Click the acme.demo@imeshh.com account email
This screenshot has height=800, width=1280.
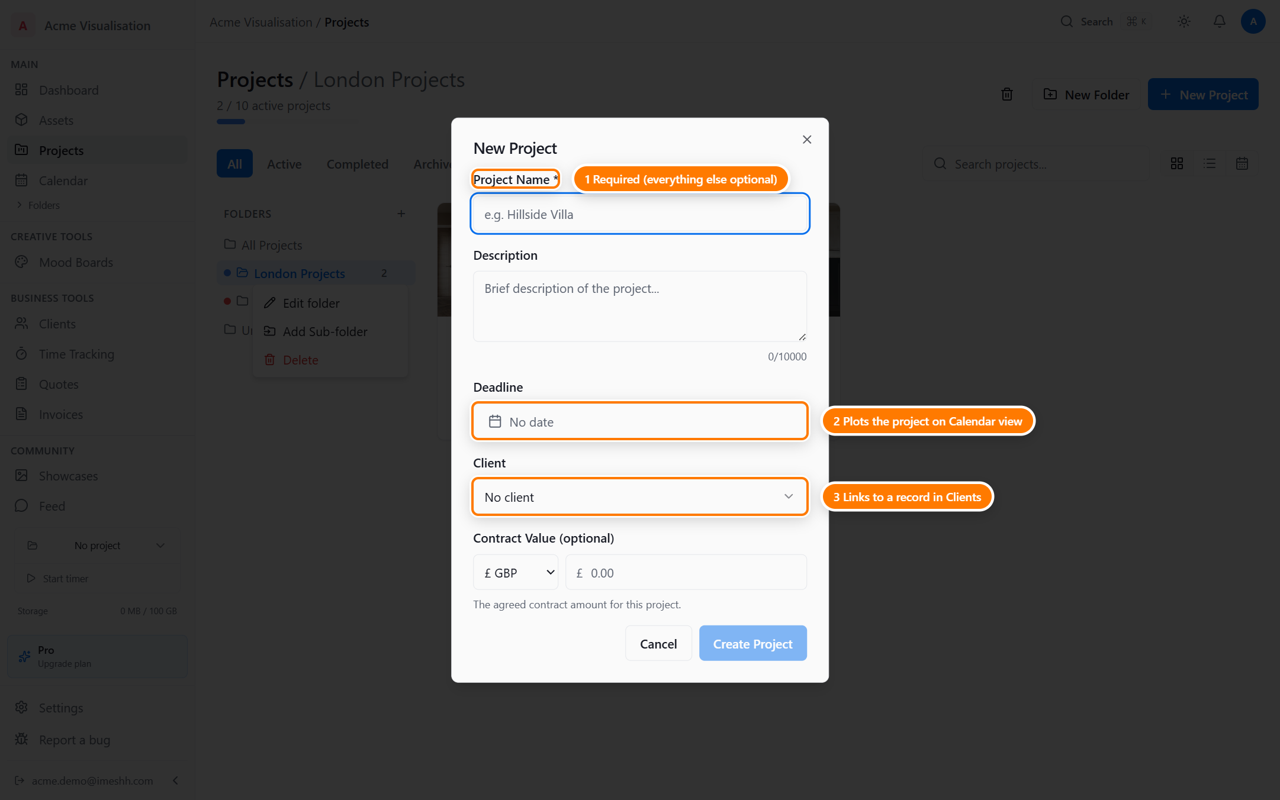coord(92,780)
